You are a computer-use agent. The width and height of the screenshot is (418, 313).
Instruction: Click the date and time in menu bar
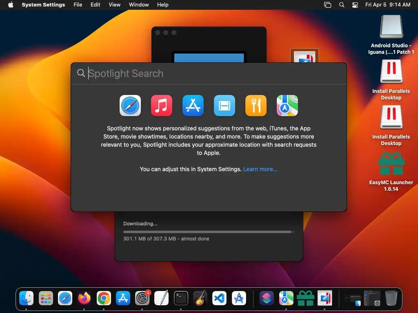point(388,5)
